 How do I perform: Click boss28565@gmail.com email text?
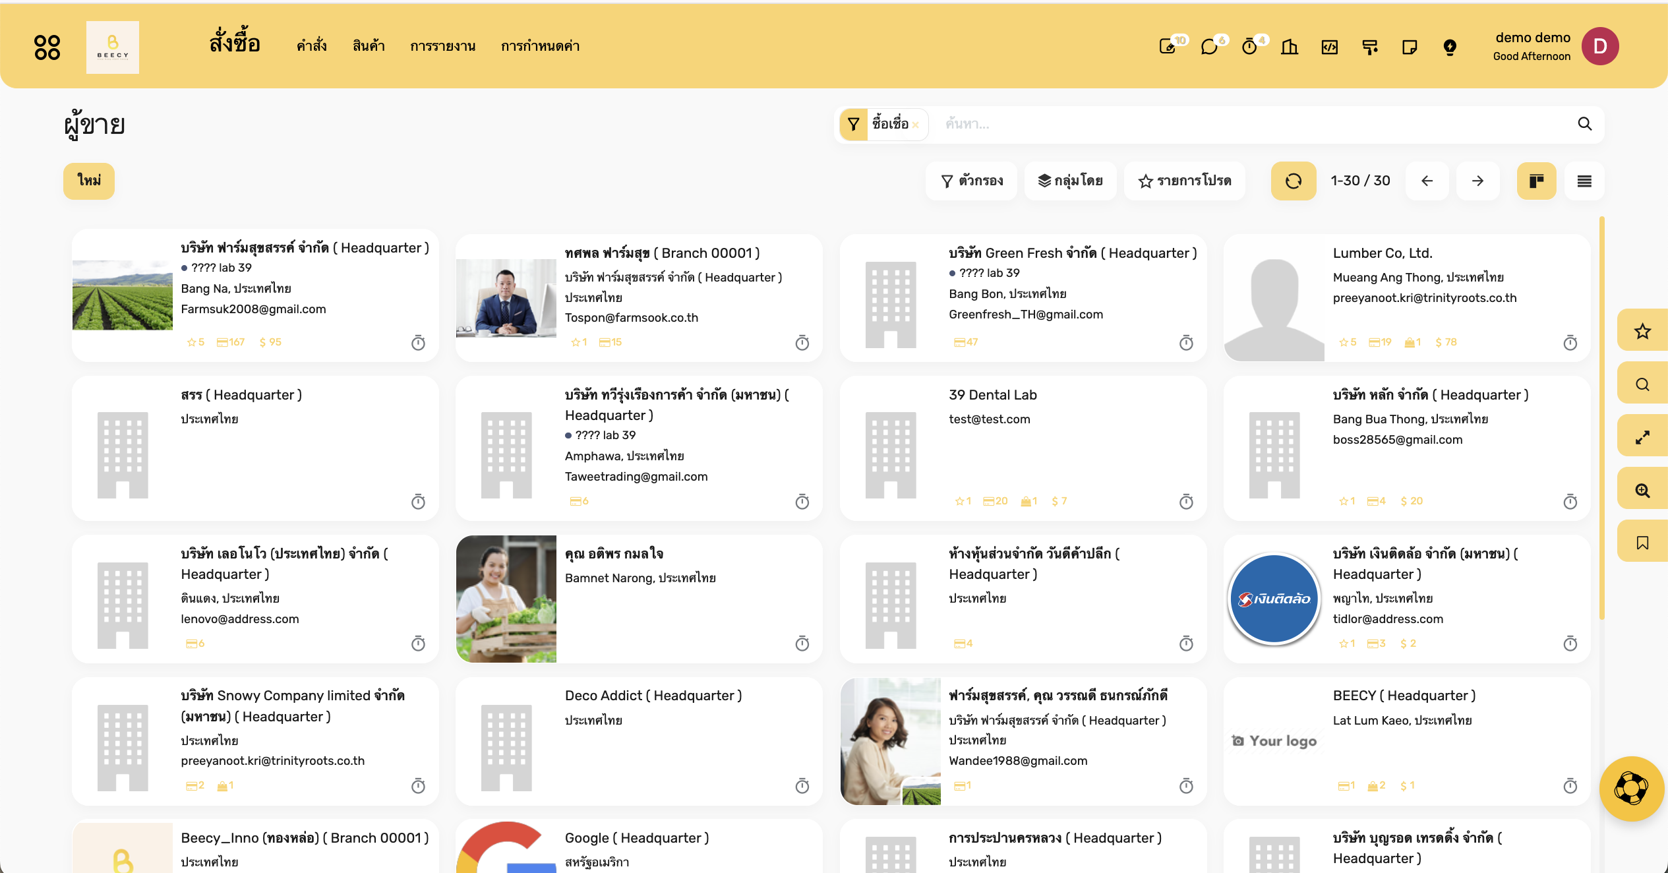1398,440
